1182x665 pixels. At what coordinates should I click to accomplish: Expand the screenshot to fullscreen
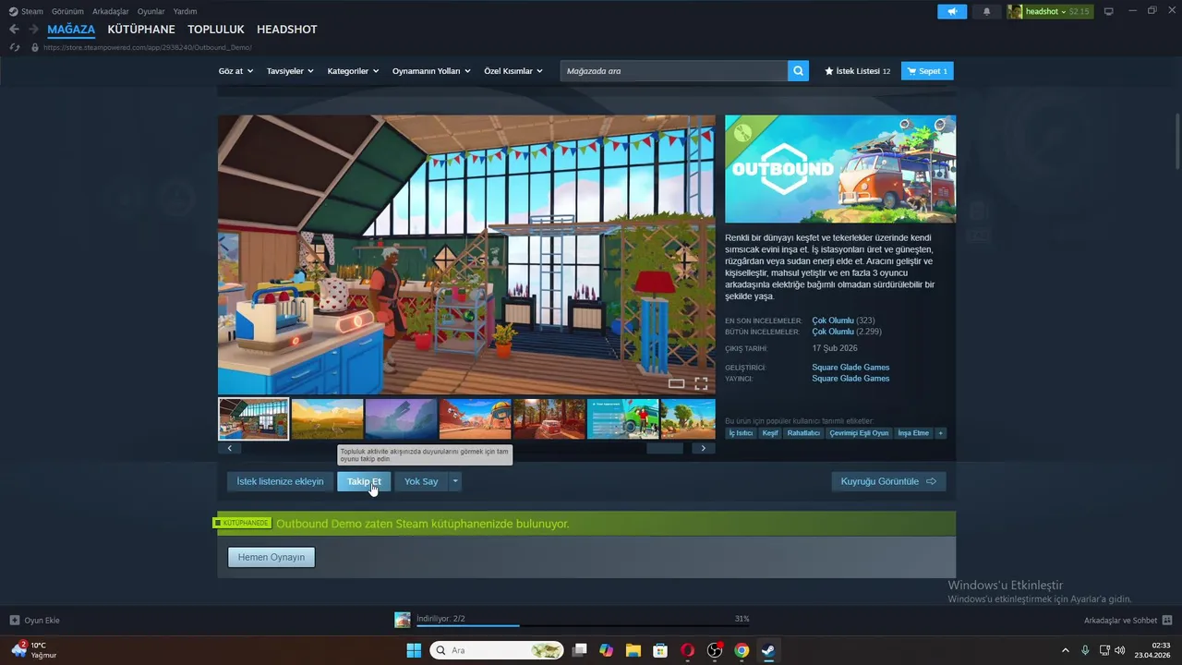pyautogui.click(x=701, y=383)
